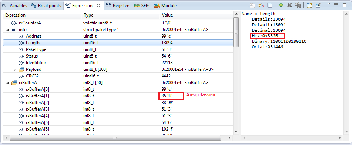Click the Payload folder icon
This screenshot has height=145, width=352.
[21, 69]
